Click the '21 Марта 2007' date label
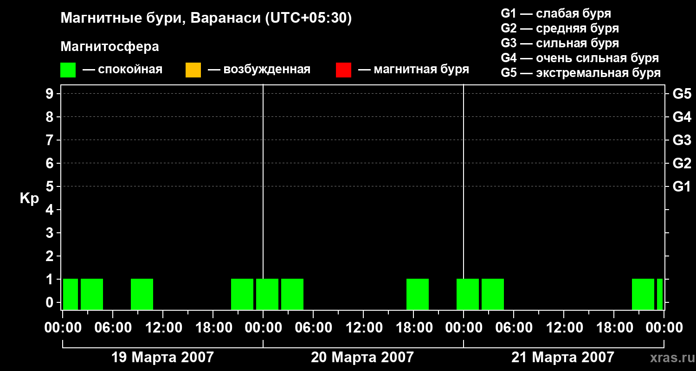Screen dimensions: 696x371 (x=563, y=357)
